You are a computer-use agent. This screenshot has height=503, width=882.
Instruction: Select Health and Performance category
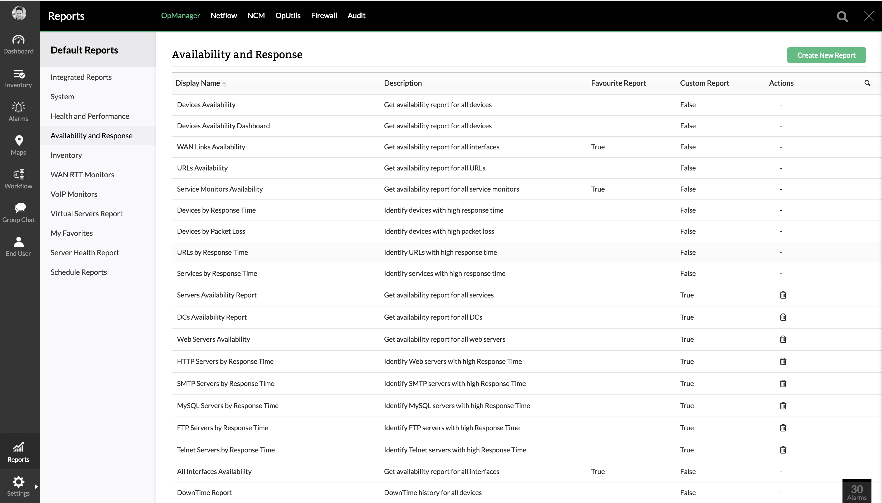90,116
